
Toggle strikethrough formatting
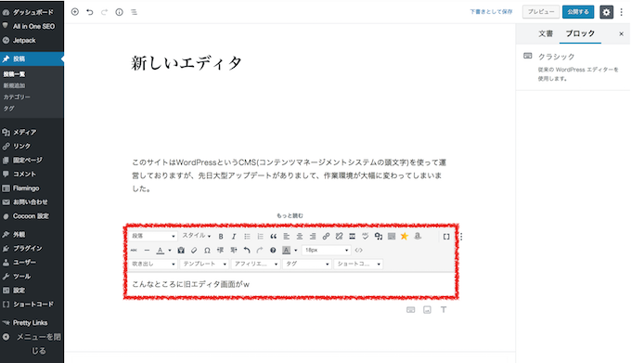tap(134, 251)
